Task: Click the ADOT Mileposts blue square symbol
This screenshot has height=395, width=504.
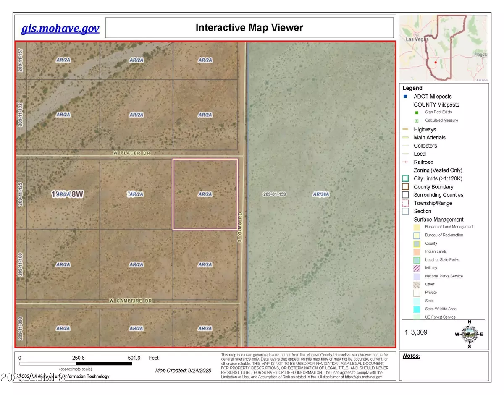Action: pyautogui.click(x=405, y=97)
